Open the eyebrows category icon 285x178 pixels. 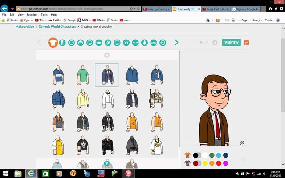[x=135, y=43]
